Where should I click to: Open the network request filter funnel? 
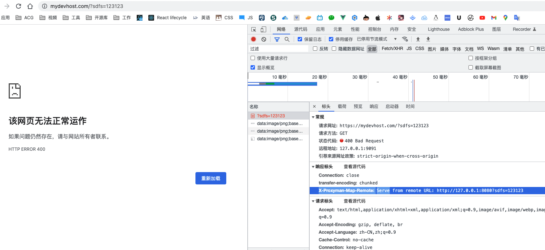click(x=277, y=39)
